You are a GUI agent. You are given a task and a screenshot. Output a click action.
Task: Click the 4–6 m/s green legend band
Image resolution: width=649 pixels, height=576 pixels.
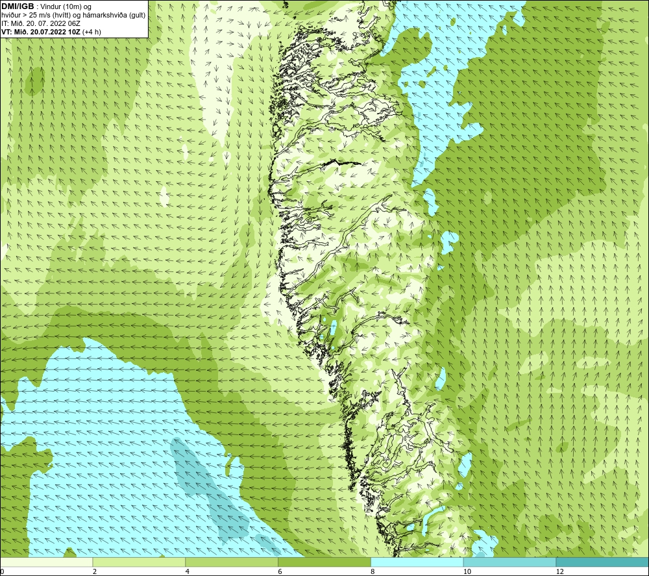click(232, 562)
